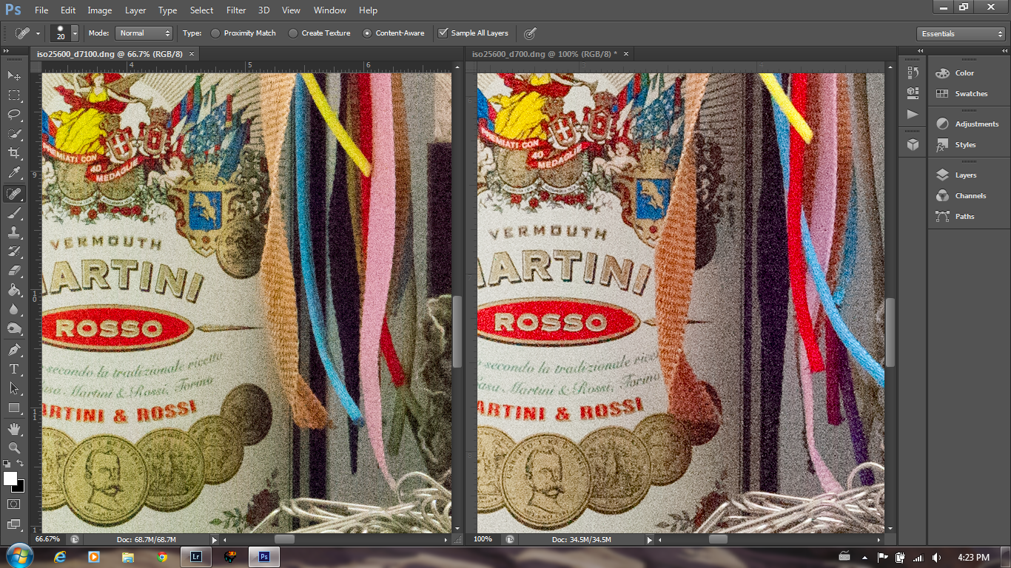Open the Paths panel
Image resolution: width=1011 pixels, height=568 pixels.
964,217
